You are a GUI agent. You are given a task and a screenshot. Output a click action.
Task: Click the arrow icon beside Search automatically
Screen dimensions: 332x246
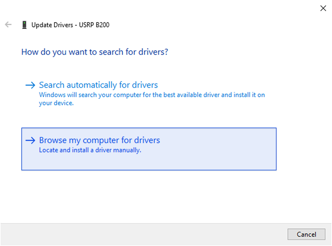[30, 85]
